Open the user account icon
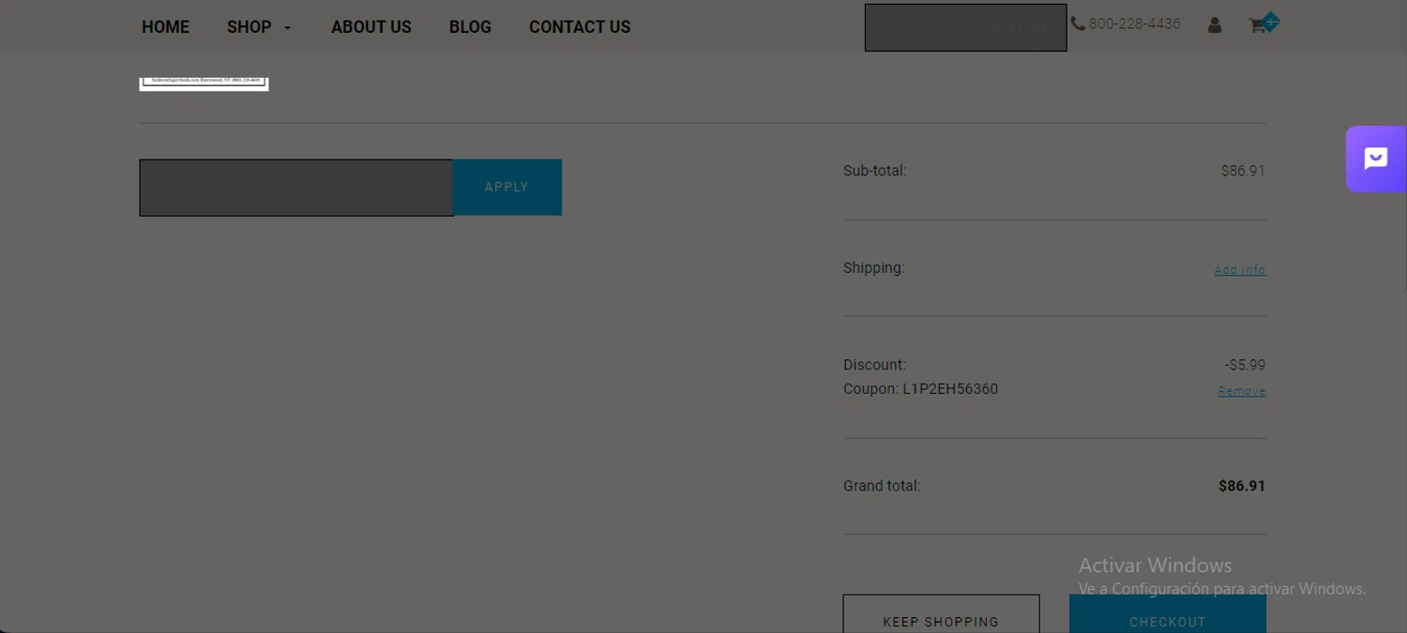1407x633 pixels. (x=1215, y=25)
